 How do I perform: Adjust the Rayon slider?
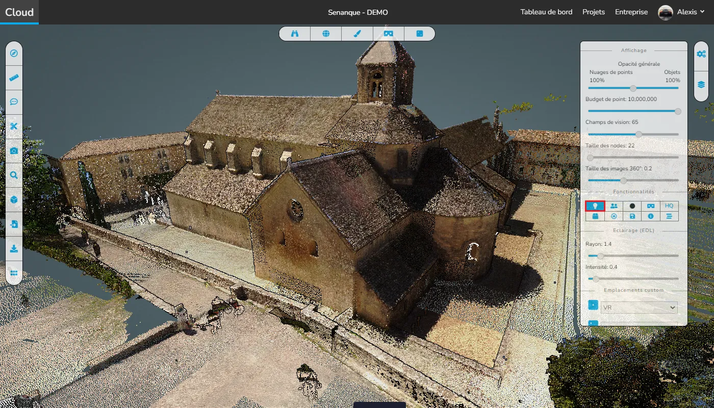(633, 256)
